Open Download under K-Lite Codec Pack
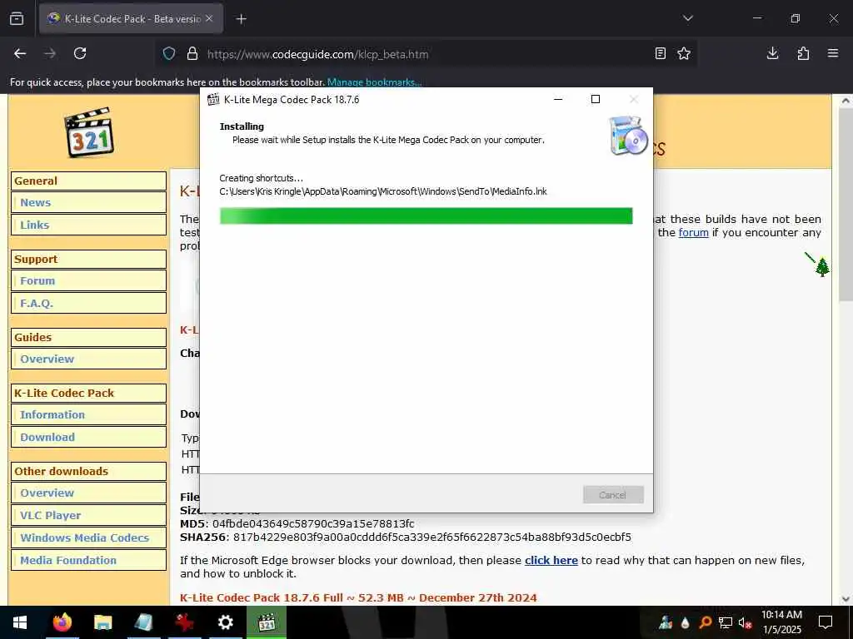853x639 pixels. pyautogui.click(x=47, y=438)
